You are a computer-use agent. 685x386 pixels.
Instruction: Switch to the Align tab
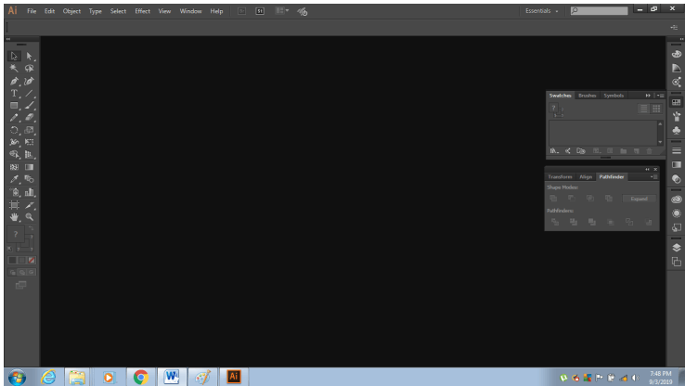tap(586, 177)
